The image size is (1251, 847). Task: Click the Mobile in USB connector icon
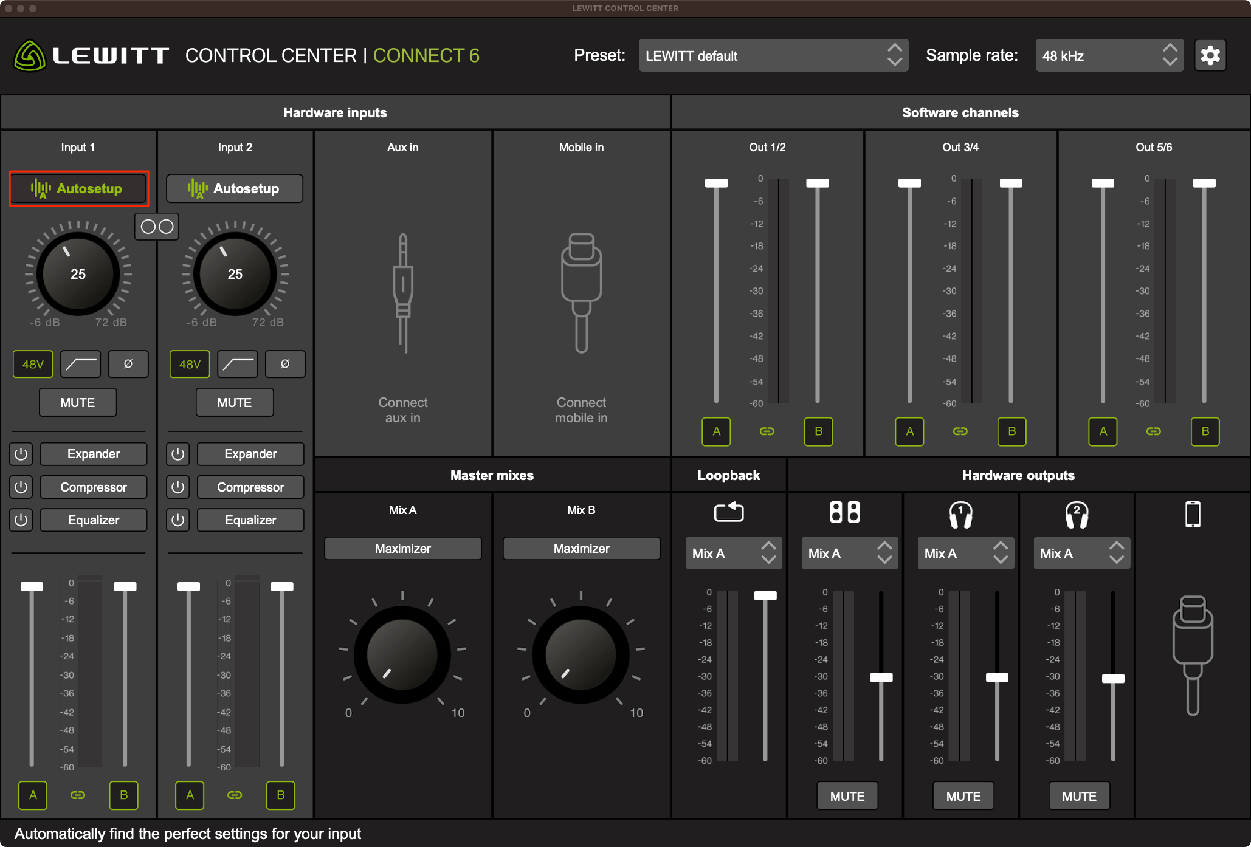tap(581, 293)
